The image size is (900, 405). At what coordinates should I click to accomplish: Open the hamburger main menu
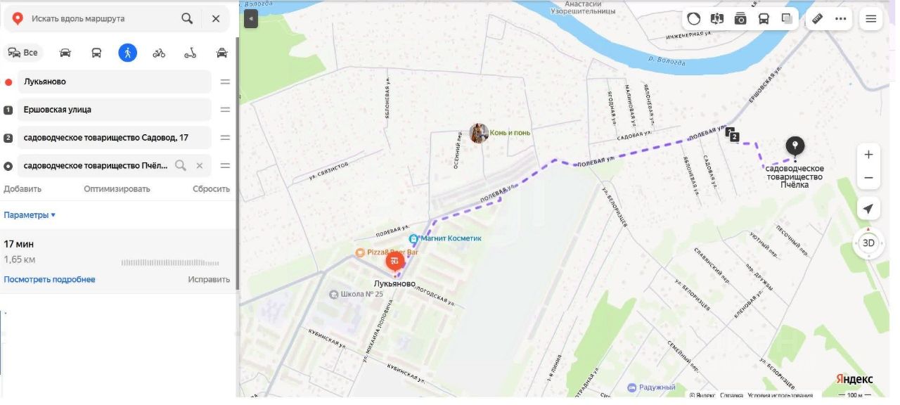click(871, 19)
